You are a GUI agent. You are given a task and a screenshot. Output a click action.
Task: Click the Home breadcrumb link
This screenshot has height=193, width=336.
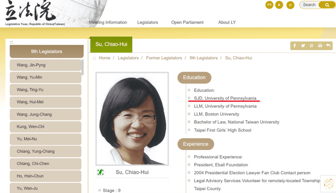coord(104,58)
